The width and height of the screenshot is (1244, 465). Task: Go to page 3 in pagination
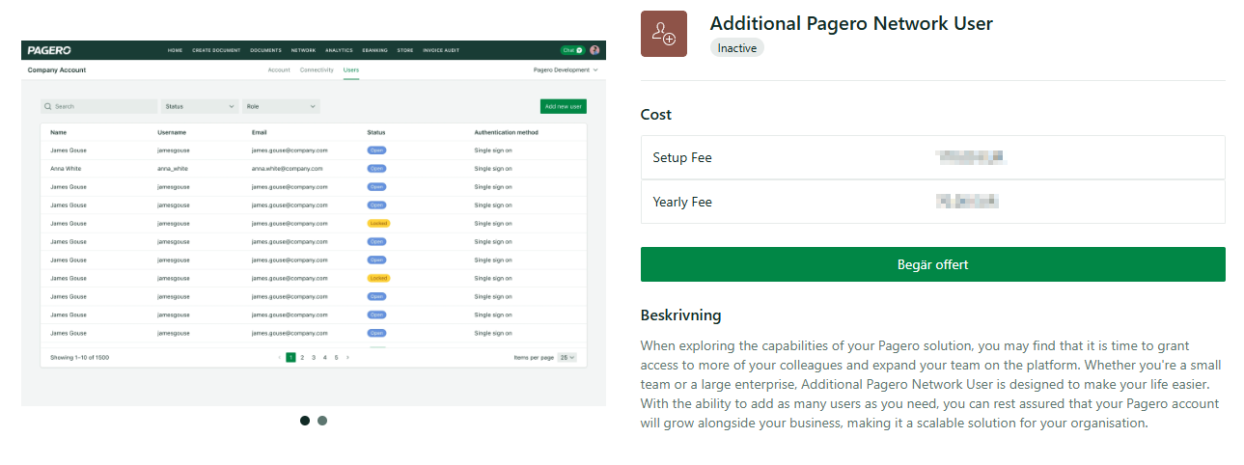(314, 357)
